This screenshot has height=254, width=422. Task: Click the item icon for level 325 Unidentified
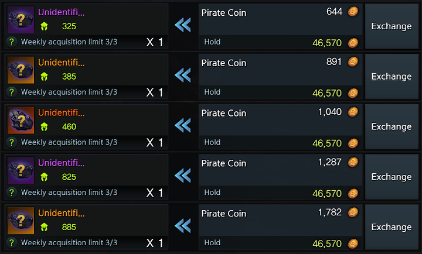[x=21, y=20]
